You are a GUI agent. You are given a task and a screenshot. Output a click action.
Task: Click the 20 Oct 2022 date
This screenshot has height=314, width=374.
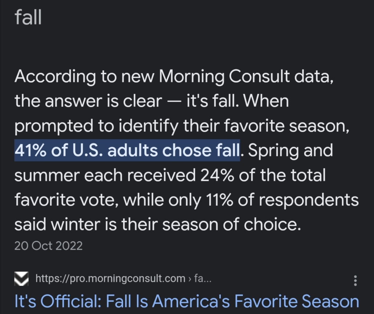(48, 246)
